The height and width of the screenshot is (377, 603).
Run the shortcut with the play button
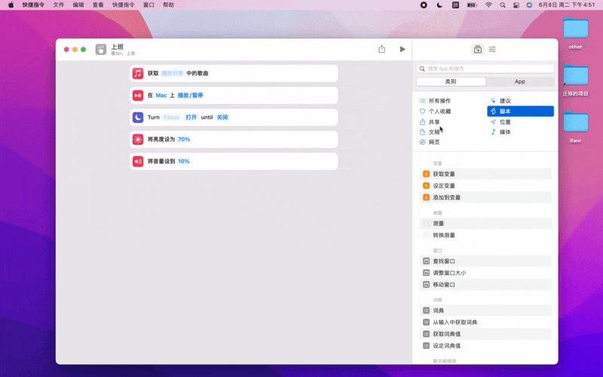point(403,49)
